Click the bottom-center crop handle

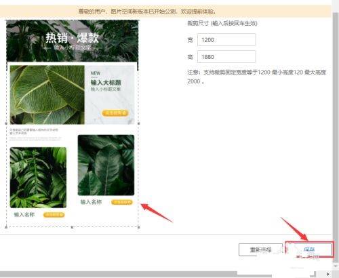72,227
